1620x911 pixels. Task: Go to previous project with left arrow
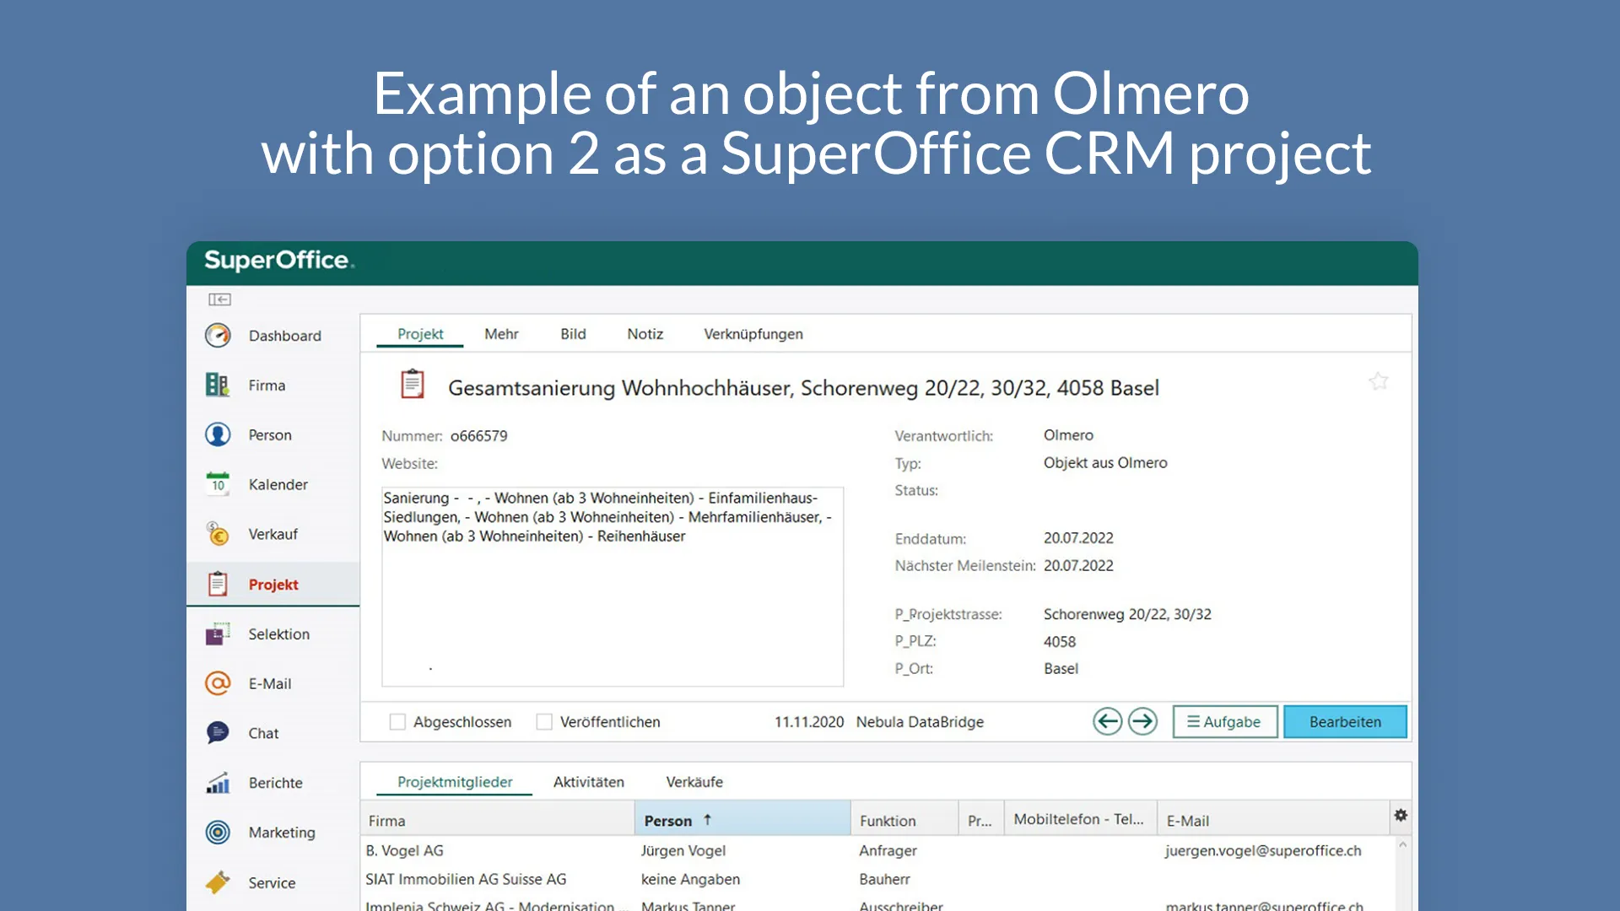(x=1107, y=722)
